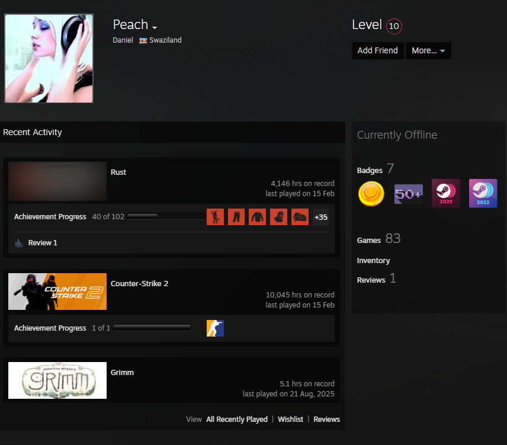Open the More... dropdown menu
The width and height of the screenshot is (507, 445).
pyautogui.click(x=428, y=50)
